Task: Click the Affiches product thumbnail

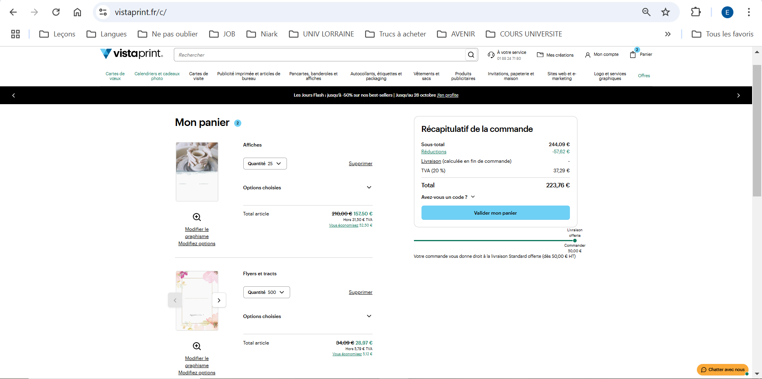Action: tap(197, 172)
